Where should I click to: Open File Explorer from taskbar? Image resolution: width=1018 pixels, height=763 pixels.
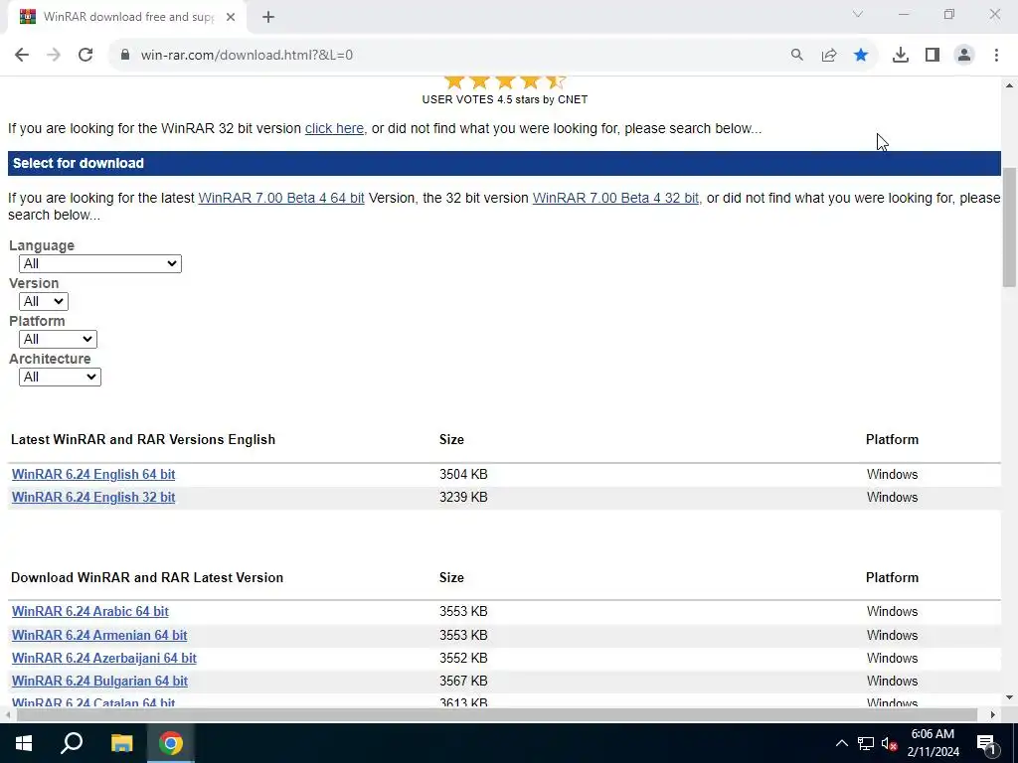click(x=121, y=743)
